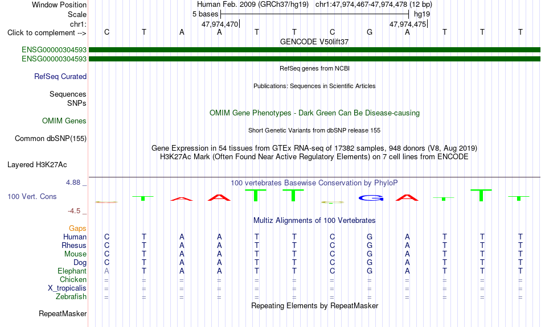Click the Window Position label

coord(59,5)
